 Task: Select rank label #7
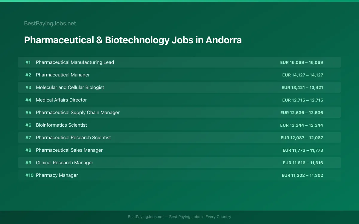28,138
